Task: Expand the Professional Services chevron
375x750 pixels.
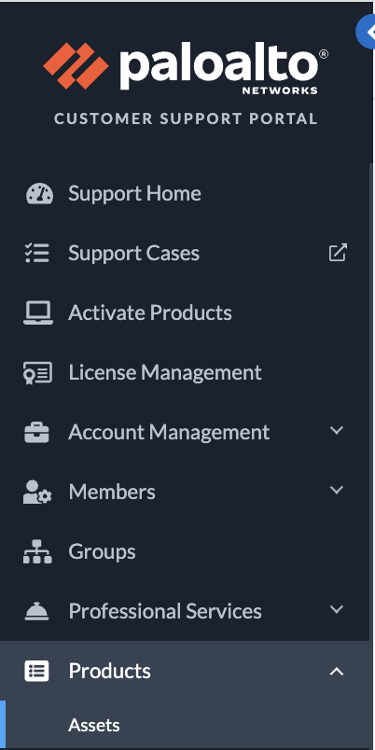Action: coord(337,609)
